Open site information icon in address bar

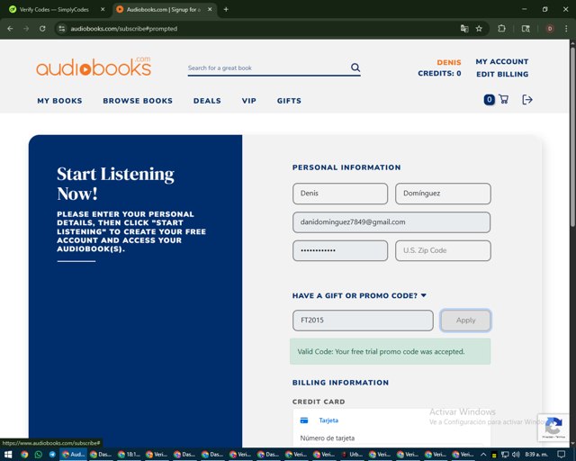[x=62, y=28]
